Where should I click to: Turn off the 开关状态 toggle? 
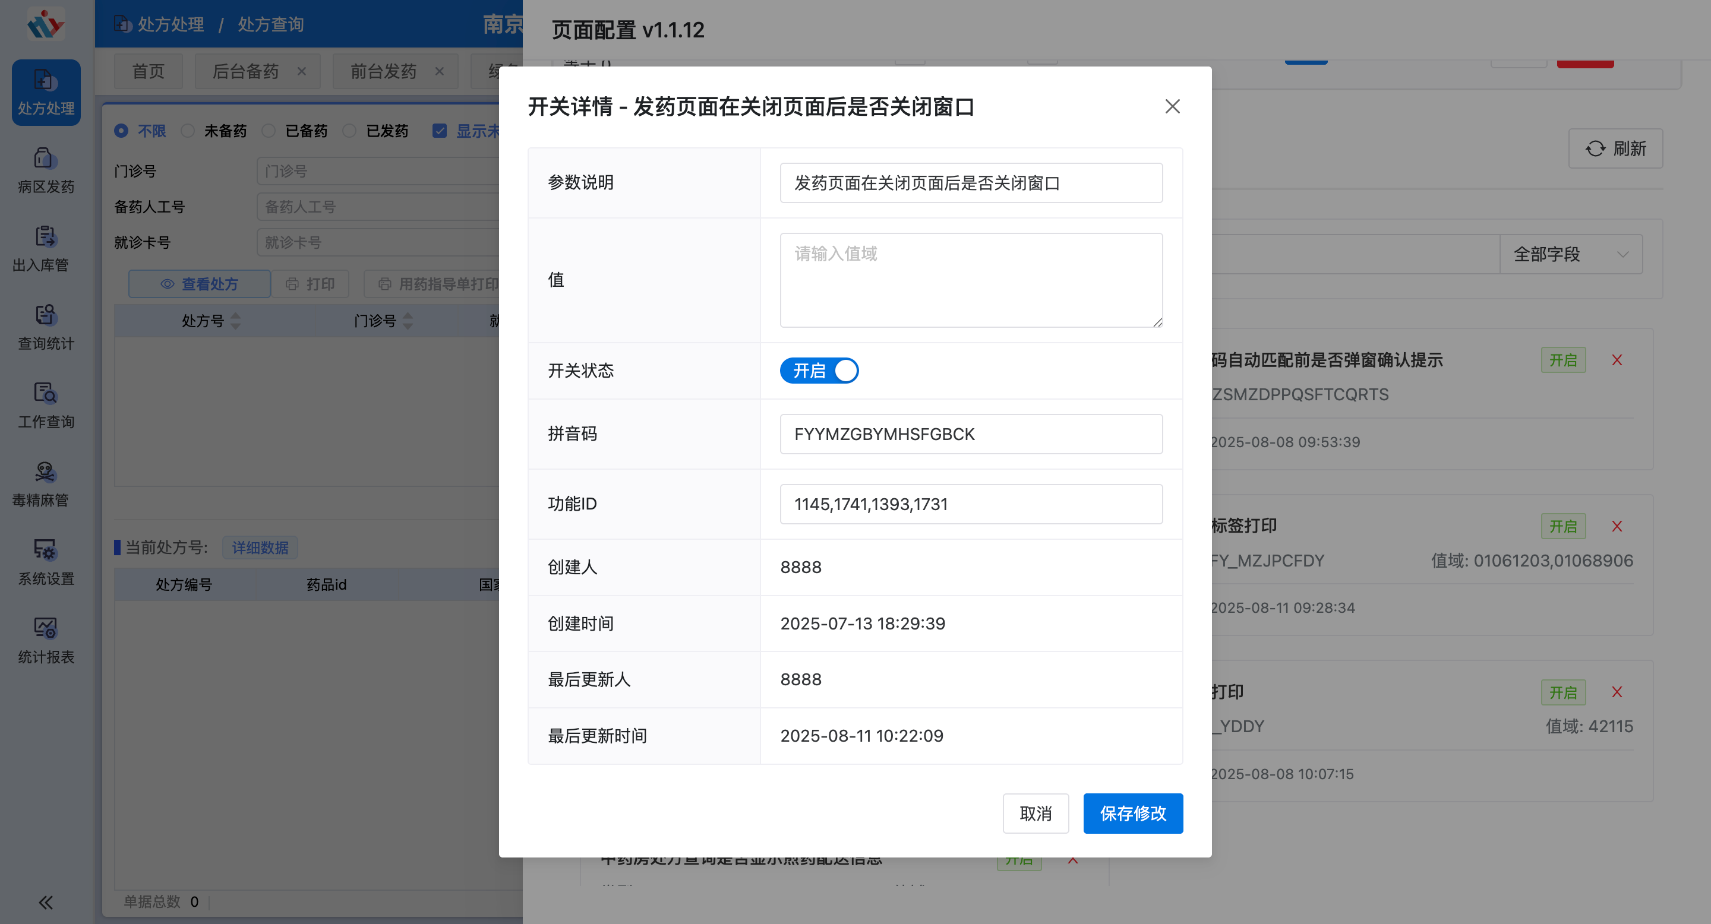tap(819, 371)
